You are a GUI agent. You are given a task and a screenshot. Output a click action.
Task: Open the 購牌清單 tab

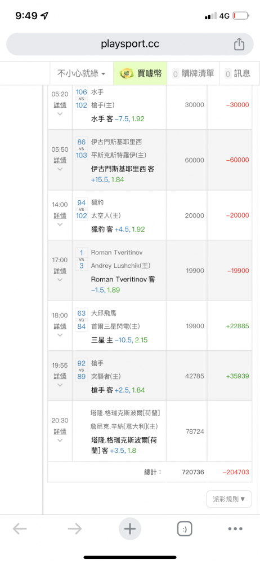point(194,73)
